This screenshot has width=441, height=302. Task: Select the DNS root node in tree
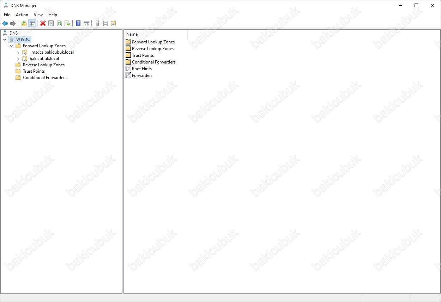tap(13, 33)
